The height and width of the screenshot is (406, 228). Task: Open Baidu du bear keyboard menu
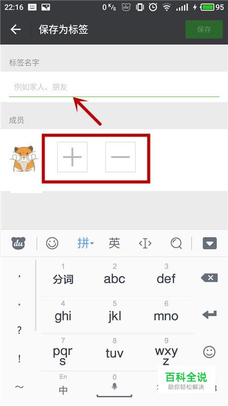click(18, 243)
